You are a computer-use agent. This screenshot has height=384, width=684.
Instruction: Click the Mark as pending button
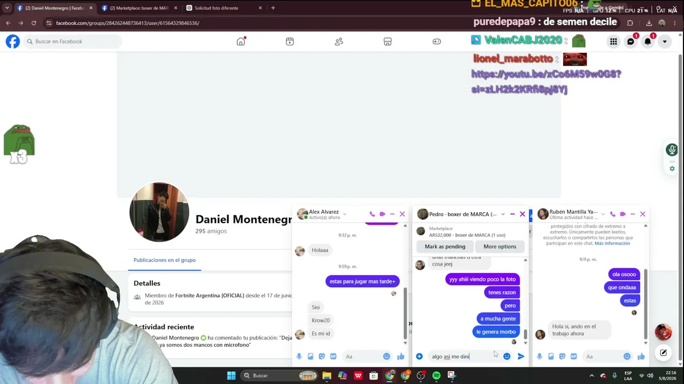coord(445,246)
